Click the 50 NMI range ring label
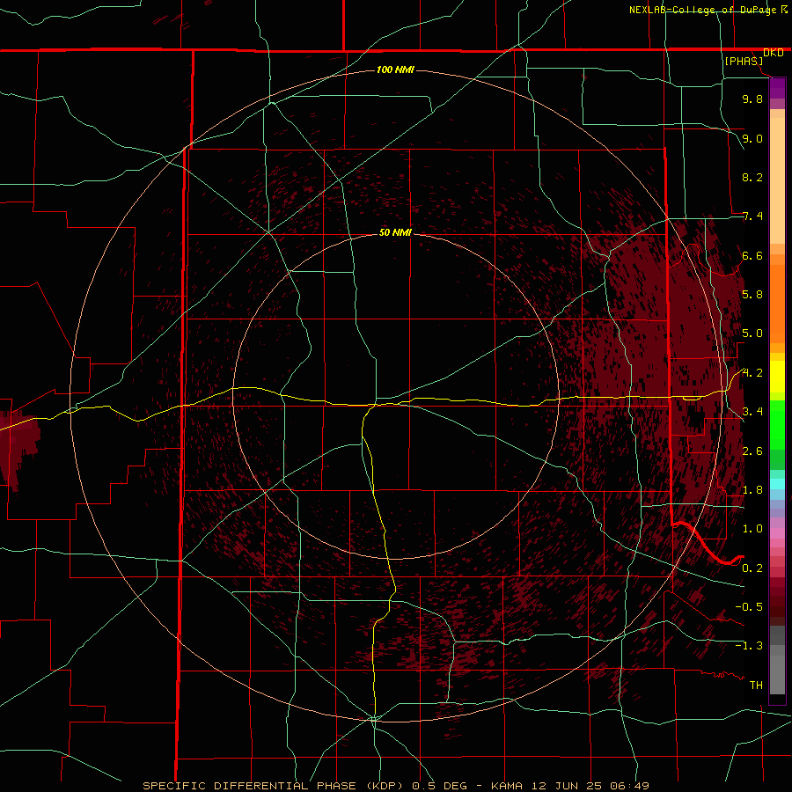The image size is (792, 792). [395, 232]
